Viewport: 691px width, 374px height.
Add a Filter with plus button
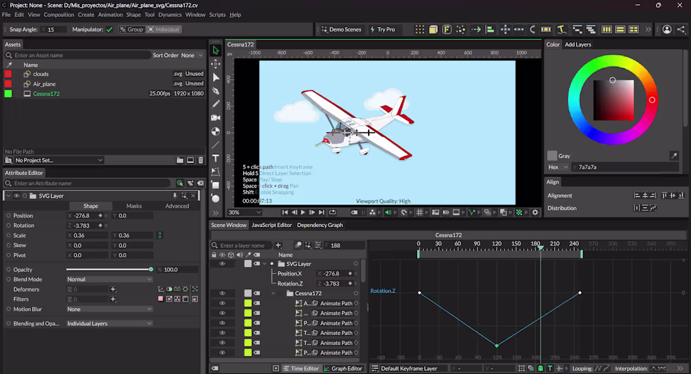pyautogui.click(x=113, y=299)
